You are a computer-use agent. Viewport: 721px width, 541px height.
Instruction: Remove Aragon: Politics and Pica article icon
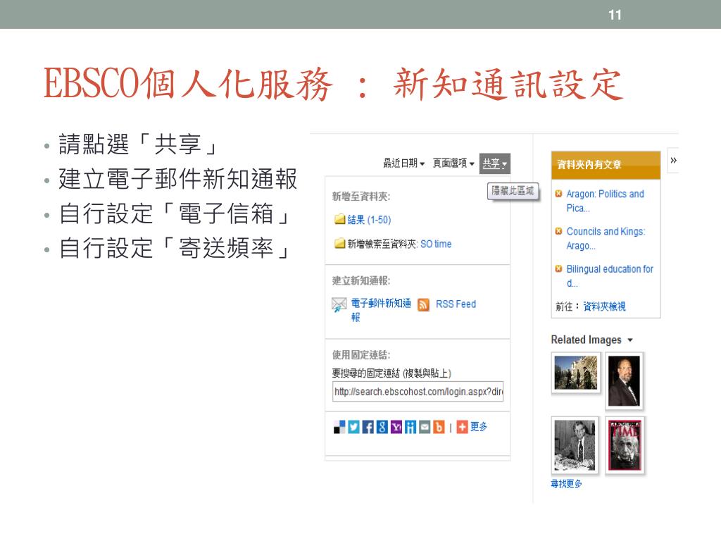pyautogui.click(x=558, y=194)
